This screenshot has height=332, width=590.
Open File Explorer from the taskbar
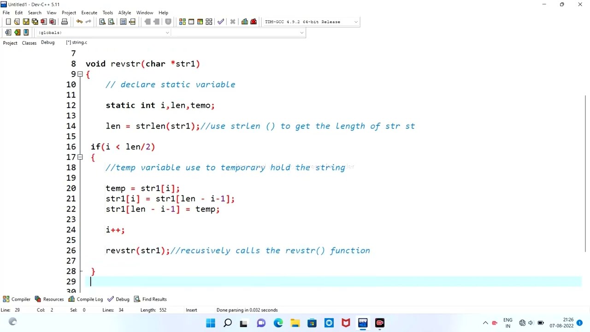pyautogui.click(x=295, y=323)
